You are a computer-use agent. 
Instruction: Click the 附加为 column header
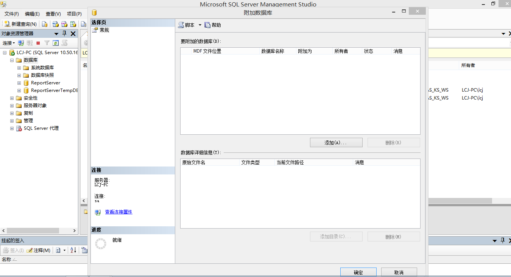[x=314, y=51]
